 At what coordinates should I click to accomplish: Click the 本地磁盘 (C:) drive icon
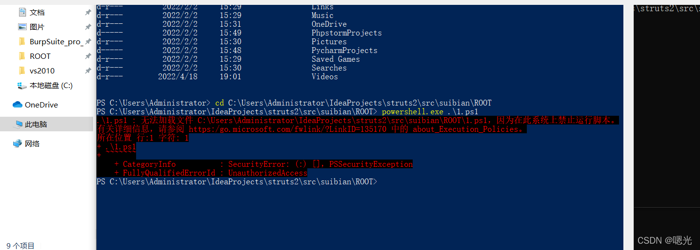coord(22,86)
